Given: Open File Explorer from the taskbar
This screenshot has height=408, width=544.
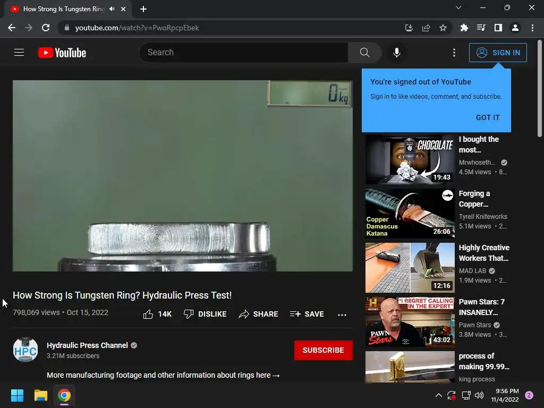Looking at the screenshot, I should coord(40,395).
